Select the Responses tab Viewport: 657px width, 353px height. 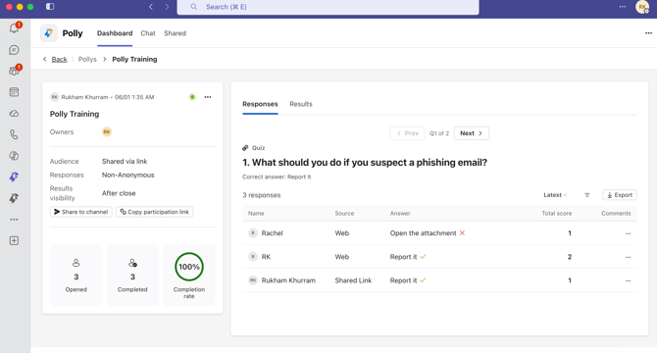click(260, 104)
